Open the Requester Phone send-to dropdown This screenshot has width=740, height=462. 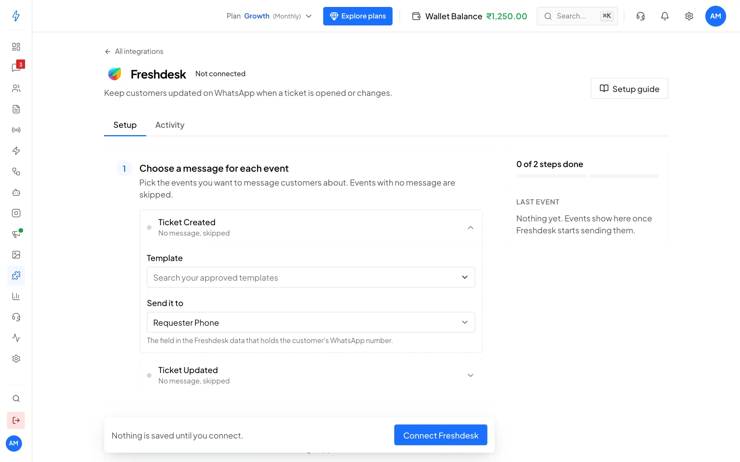[x=311, y=322]
